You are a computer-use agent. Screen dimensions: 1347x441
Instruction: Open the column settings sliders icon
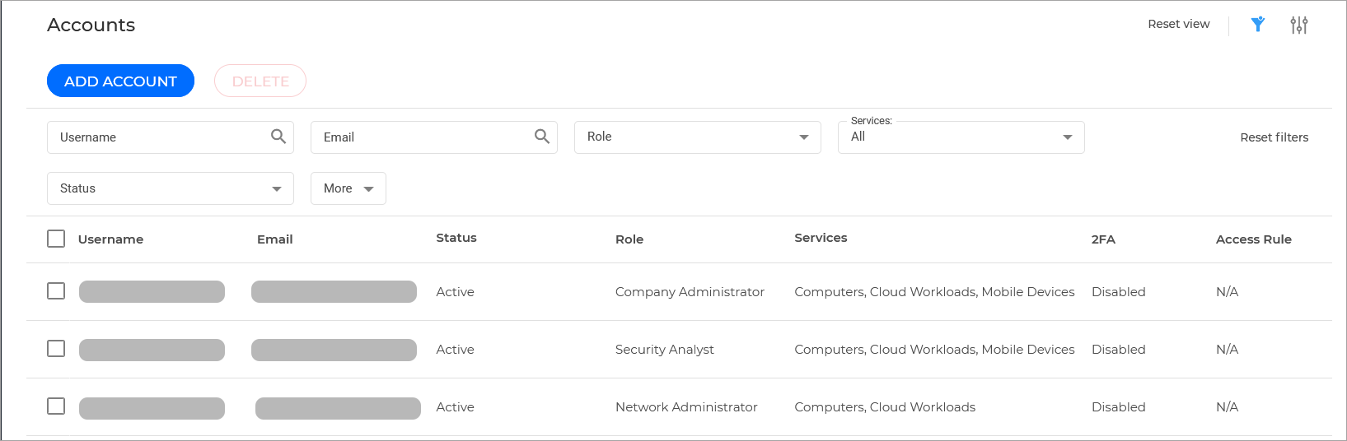tap(1298, 25)
